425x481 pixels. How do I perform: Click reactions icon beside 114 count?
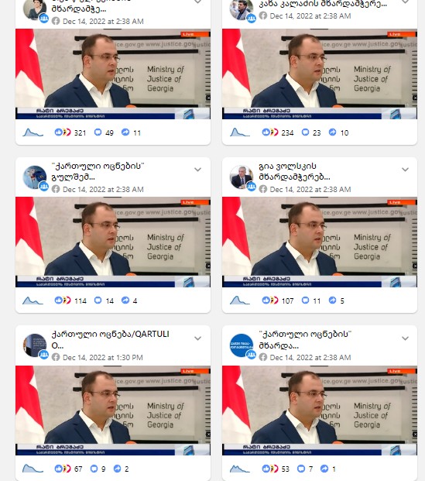coord(63,301)
